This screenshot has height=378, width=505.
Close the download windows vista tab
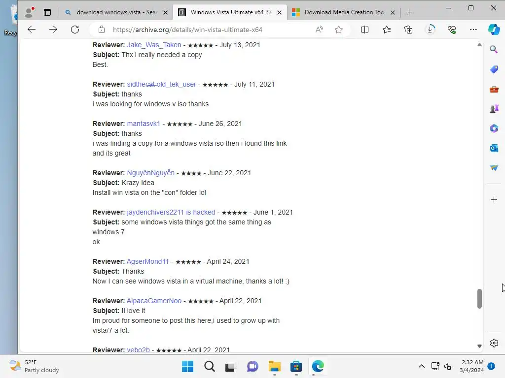165,12
